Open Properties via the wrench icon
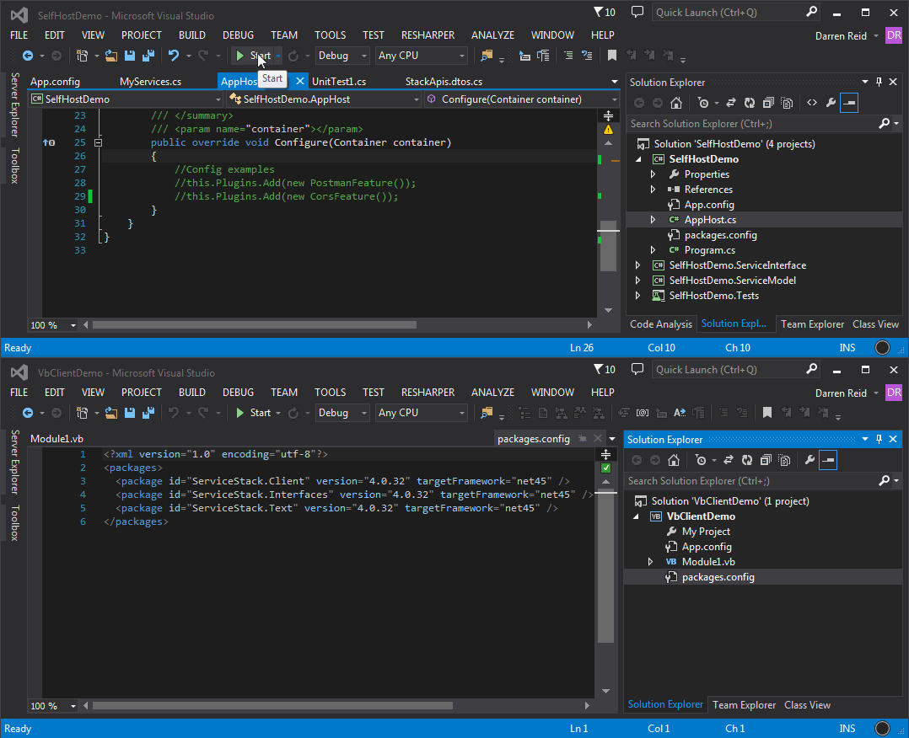This screenshot has width=909, height=738. pos(831,103)
